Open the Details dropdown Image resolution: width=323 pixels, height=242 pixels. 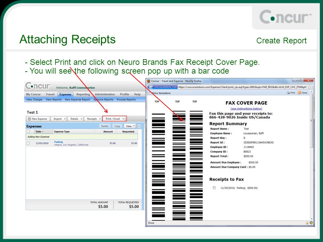point(75,119)
